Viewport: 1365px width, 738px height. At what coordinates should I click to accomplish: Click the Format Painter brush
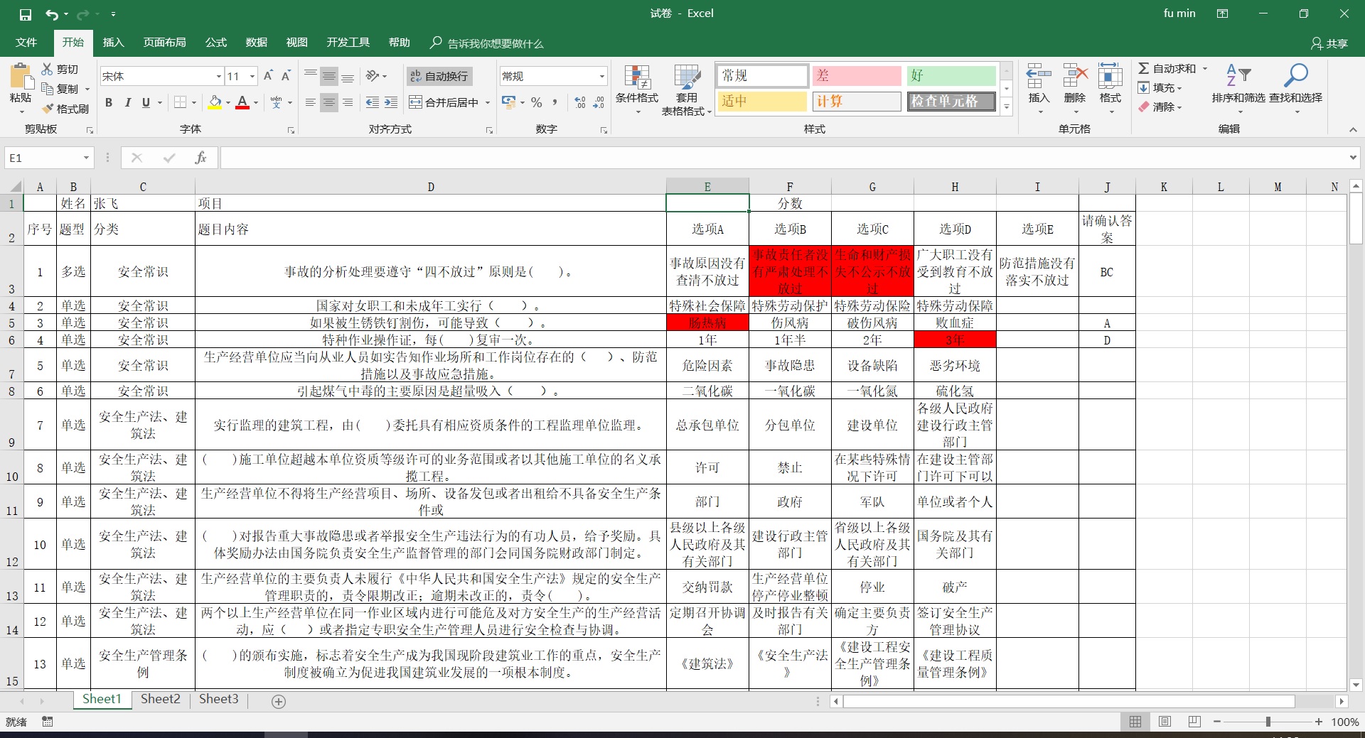click(x=65, y=109)
